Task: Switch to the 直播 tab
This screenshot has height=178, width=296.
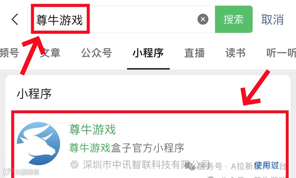Action: pyautogui.click(x=195, y=53)
